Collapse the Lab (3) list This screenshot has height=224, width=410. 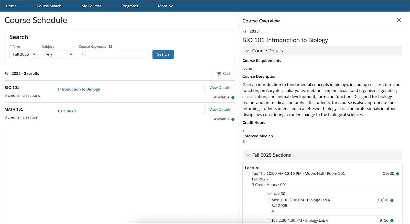269,194
